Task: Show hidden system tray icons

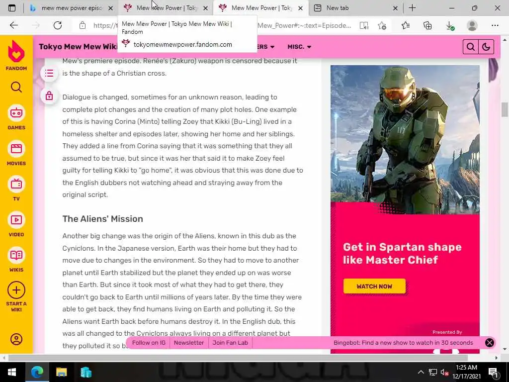Action: pyautogui.click(x=421, y=372)
